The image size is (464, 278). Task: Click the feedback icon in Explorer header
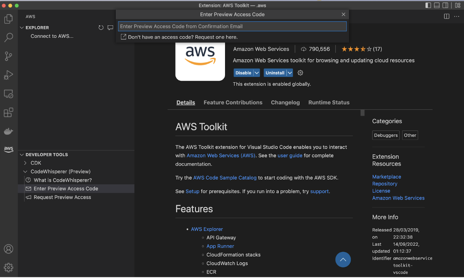pyautogui.click(x=110, y=27)
